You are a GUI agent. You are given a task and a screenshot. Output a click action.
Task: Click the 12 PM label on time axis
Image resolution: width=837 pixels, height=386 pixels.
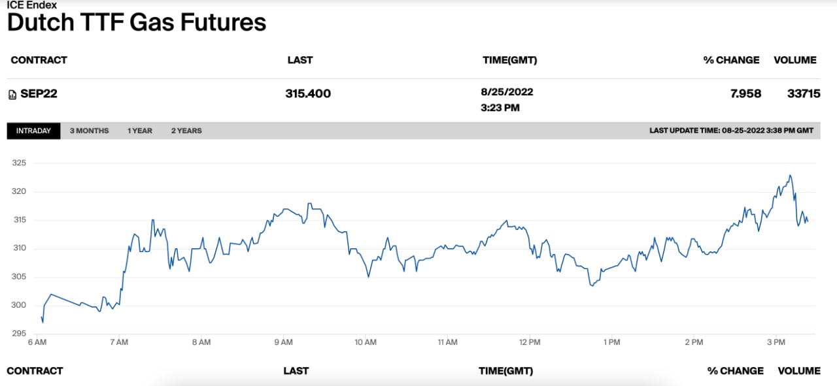530,342
